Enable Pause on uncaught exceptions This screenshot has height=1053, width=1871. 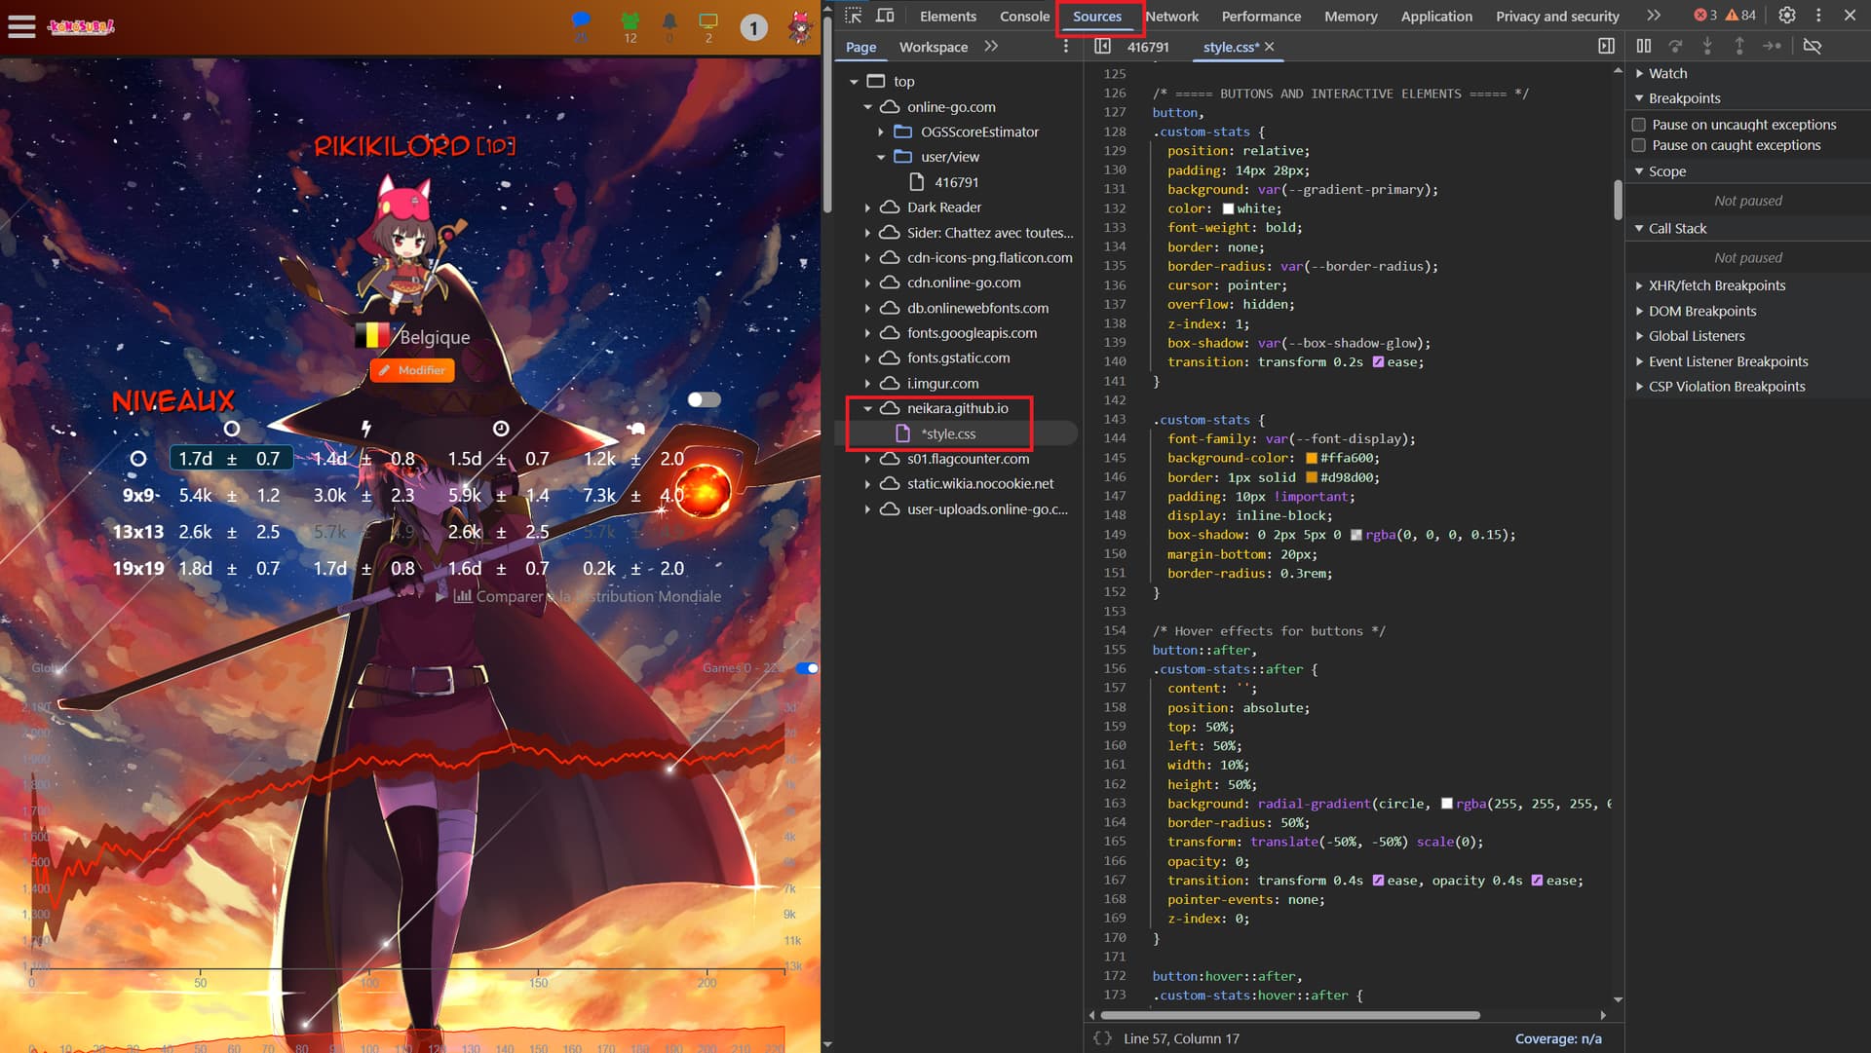coord(1639,125)
